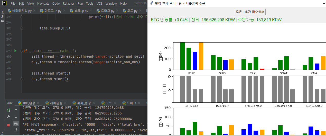Click the 모든 1호가 매수취소 button
Viewport: 326px width, 136px height.
coord(250,12)
